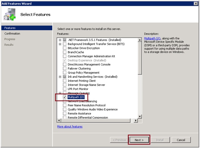Select the Results step in sidebar
The width and height of the screenshot is (200, 148).
point(9,45)
